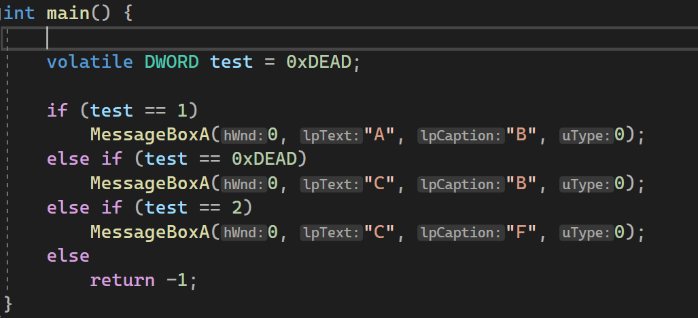Click the test variable in the declaration
Image resolution: width=698 pixels, height=318 pixels.
[x=232, y=61]
